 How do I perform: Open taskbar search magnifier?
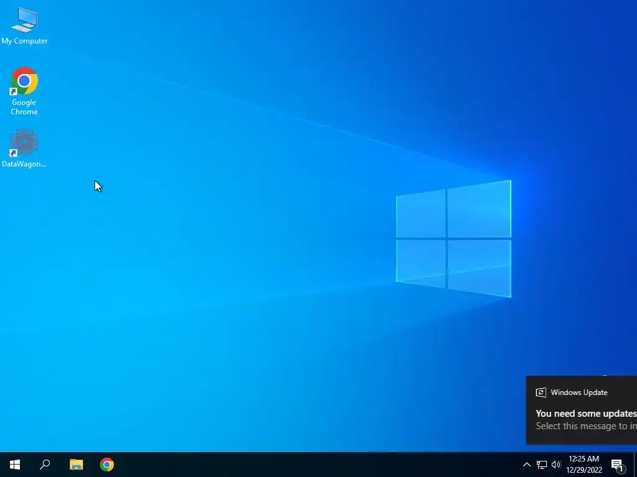click(45, 465)
